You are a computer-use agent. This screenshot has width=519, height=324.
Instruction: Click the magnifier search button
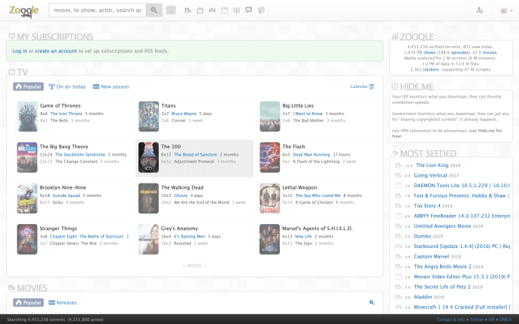(153, 11)
